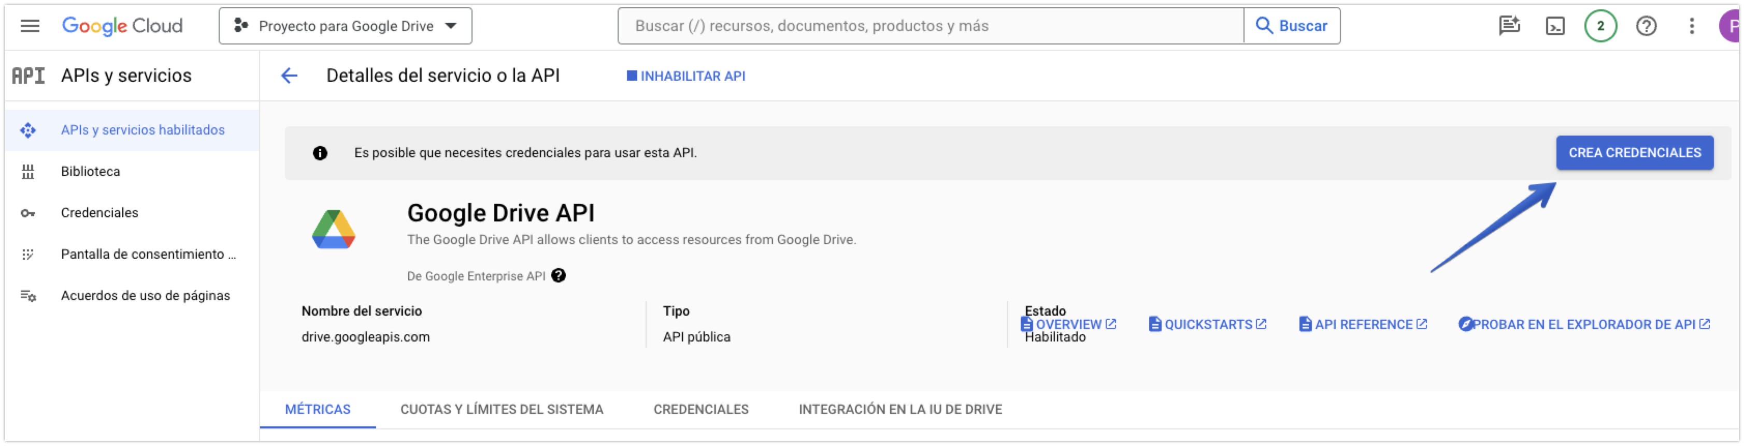Go back with the left arrow
Image resolution: width=1744 pixels, height=446 pixels.
pos(289,76)
